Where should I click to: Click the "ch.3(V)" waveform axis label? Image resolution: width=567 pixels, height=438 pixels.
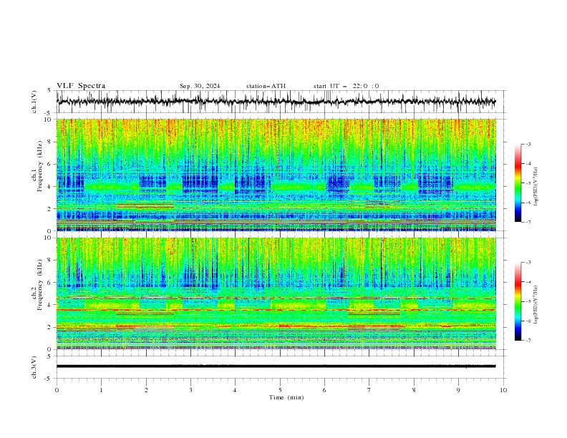point(34,367)
